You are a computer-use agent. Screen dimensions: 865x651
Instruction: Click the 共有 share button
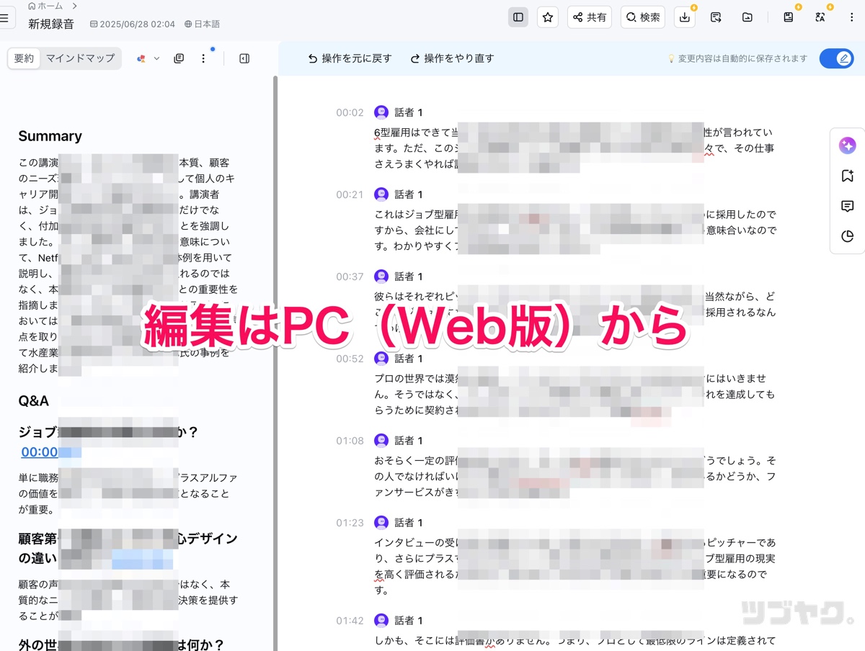(590, 17)
